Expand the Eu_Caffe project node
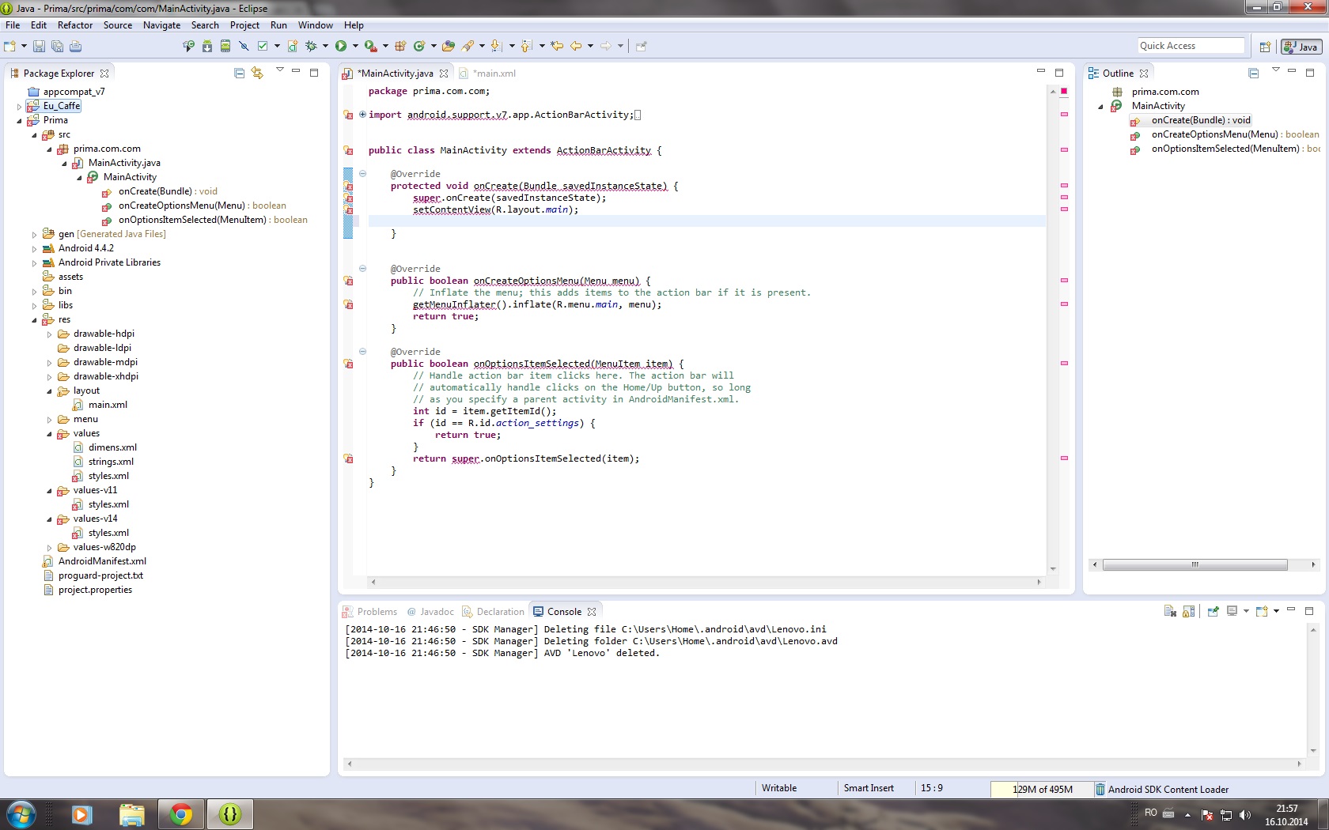 [x=19, y=106]
